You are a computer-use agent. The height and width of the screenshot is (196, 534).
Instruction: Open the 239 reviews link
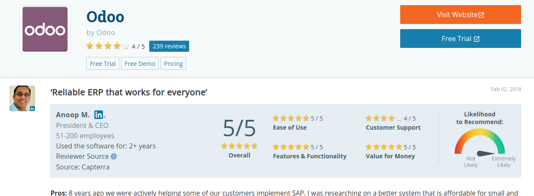(169, 46)
